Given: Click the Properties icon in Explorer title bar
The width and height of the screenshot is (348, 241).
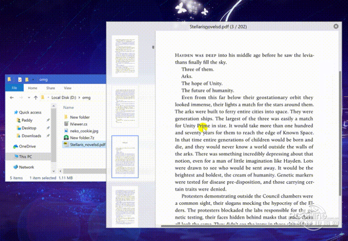Looking at the screenshot, I should click(20, 79).
